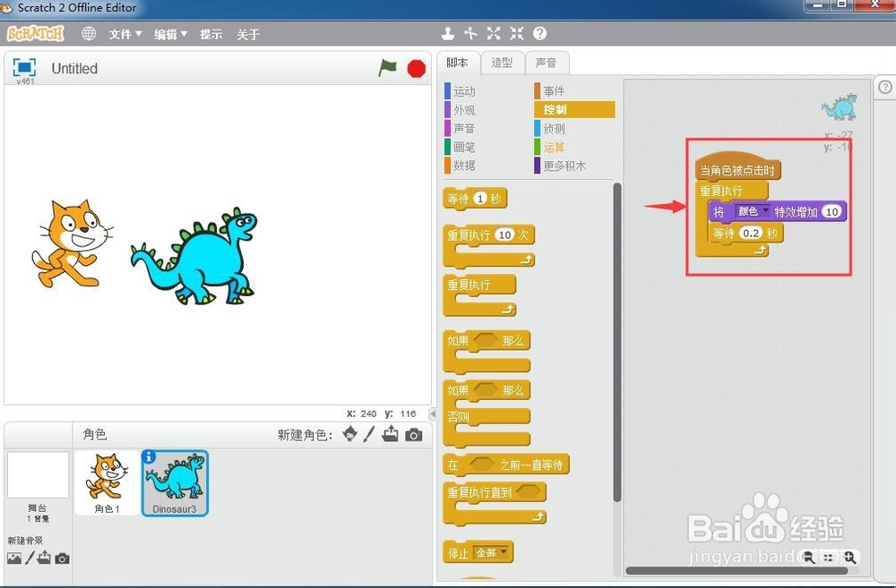Stop all scripts with red stop button
The width and height of the screenshot is (896, 588).
416,69
